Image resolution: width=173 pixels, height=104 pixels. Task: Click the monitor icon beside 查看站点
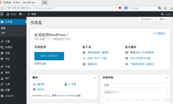[x=84, y=64]
